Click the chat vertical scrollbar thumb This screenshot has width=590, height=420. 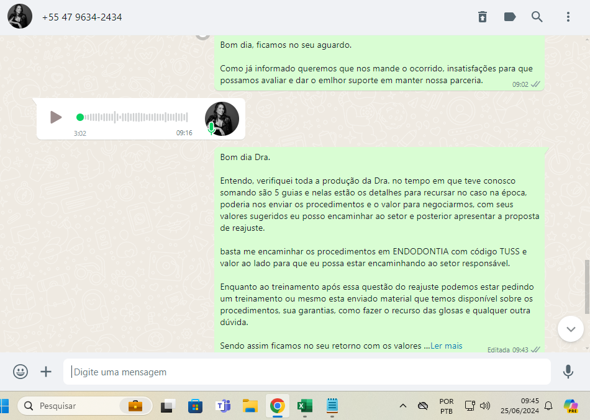(587, 287)
